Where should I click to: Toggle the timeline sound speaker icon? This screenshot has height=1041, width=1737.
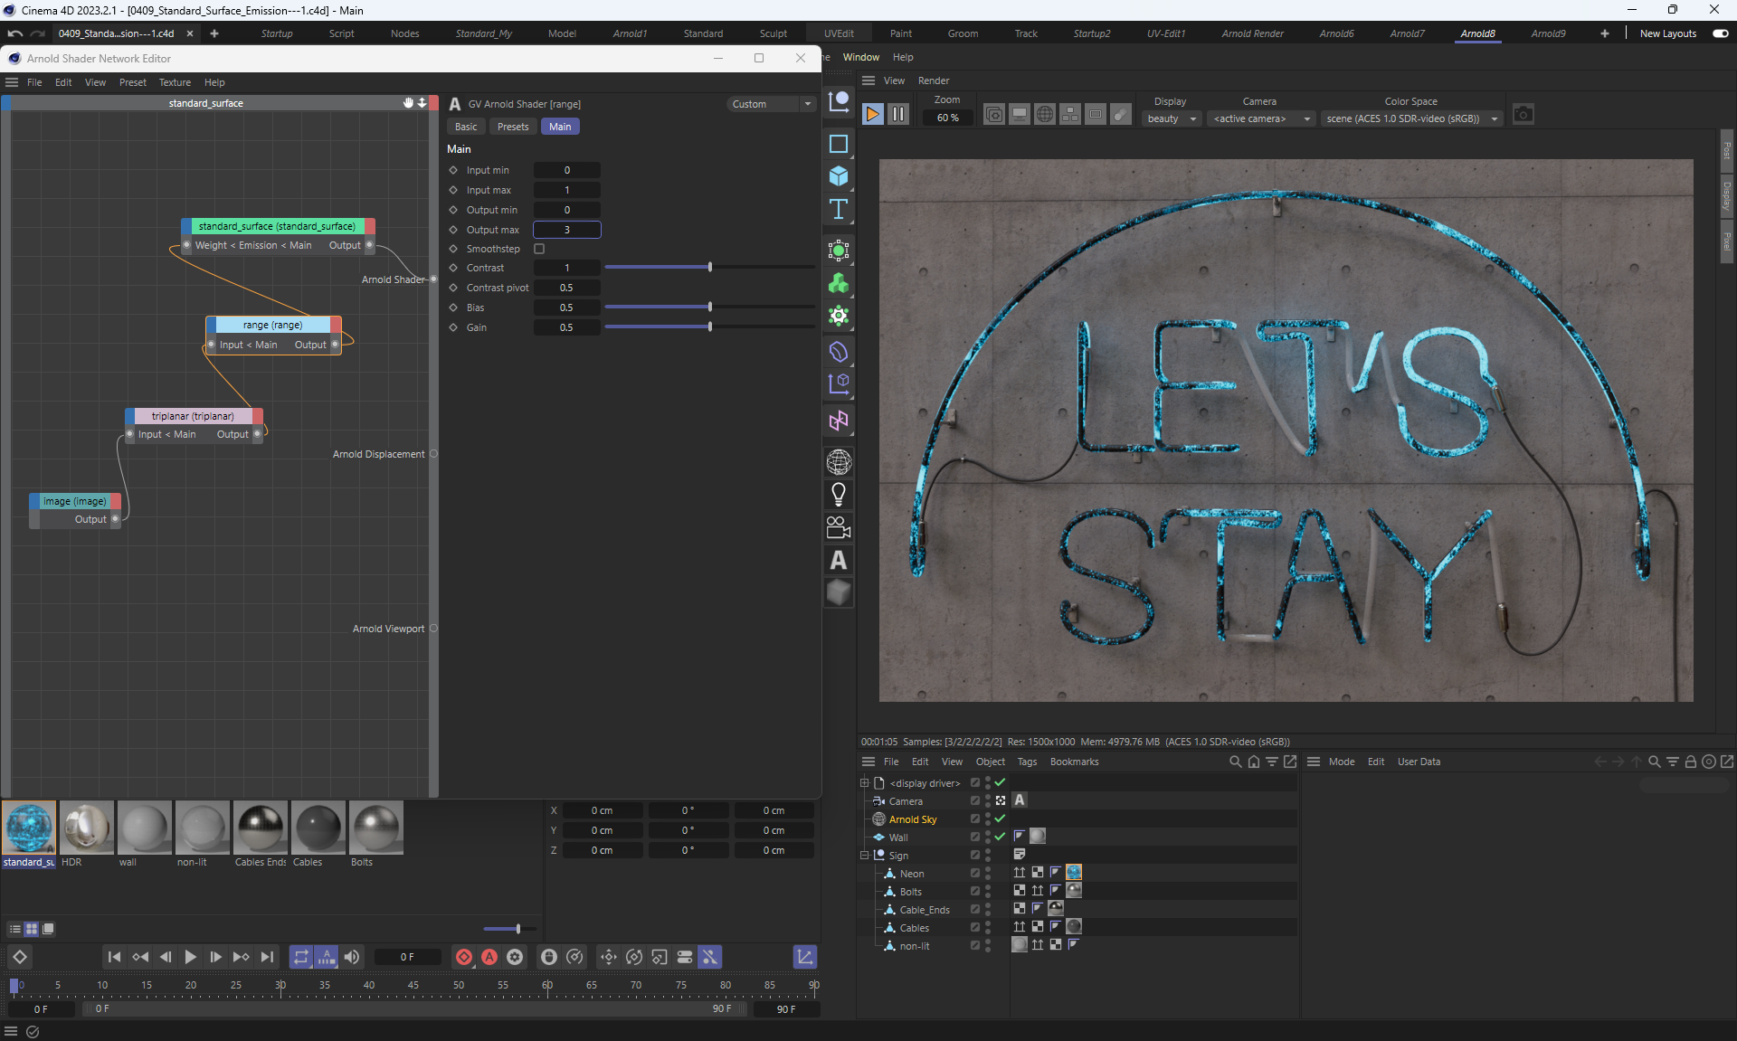coord(352,957)
